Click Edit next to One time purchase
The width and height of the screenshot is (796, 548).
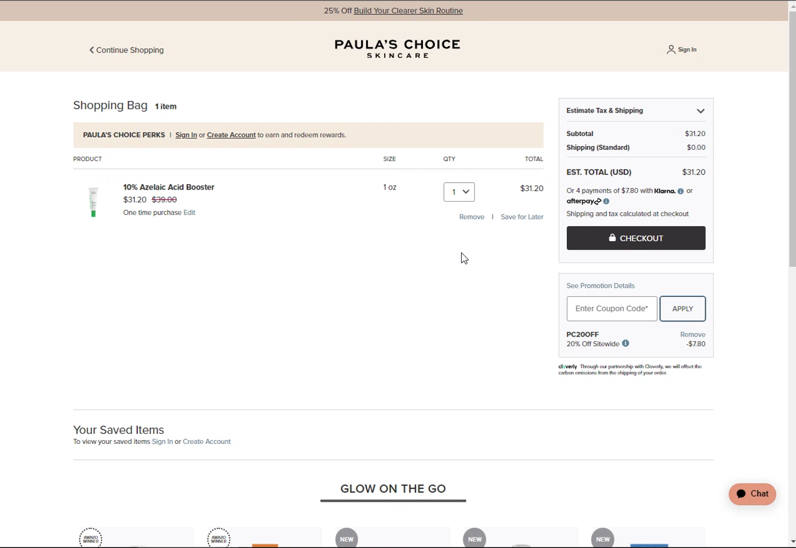pyautogui.click(x=189, y=212)
